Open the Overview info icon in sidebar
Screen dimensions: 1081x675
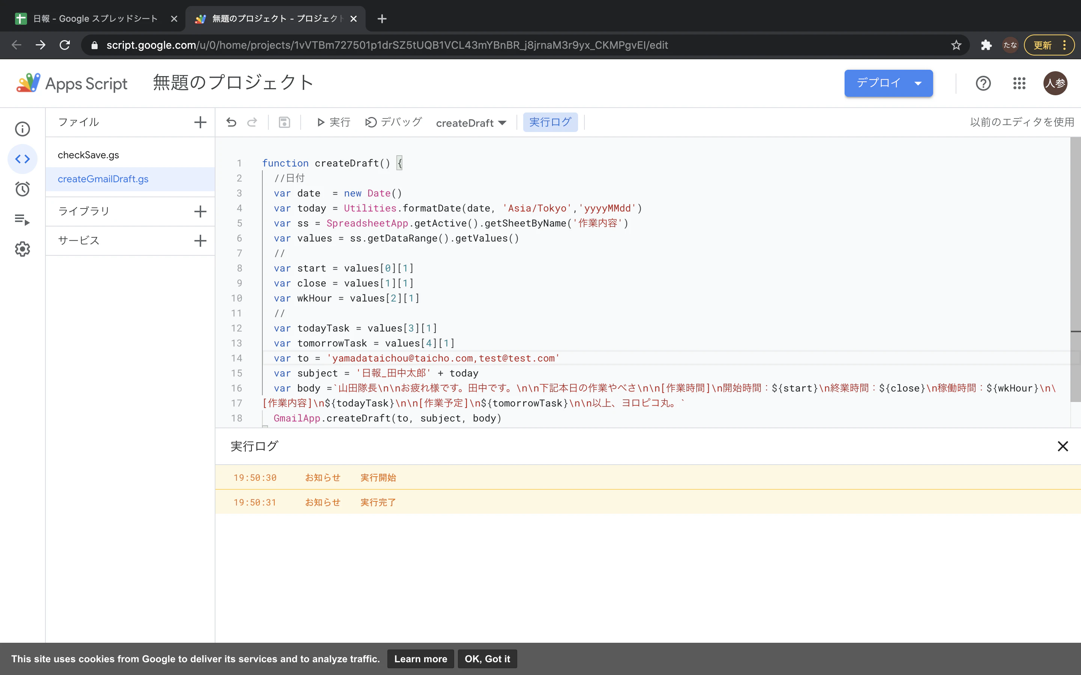pyautogui.click(x=23, y=129)
